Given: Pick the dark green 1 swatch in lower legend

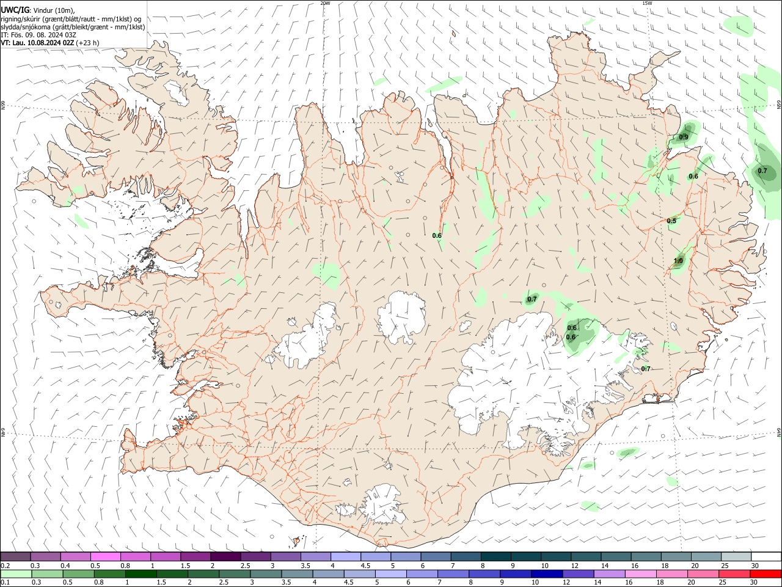Looking at the screenshot, I should point(141,574).
